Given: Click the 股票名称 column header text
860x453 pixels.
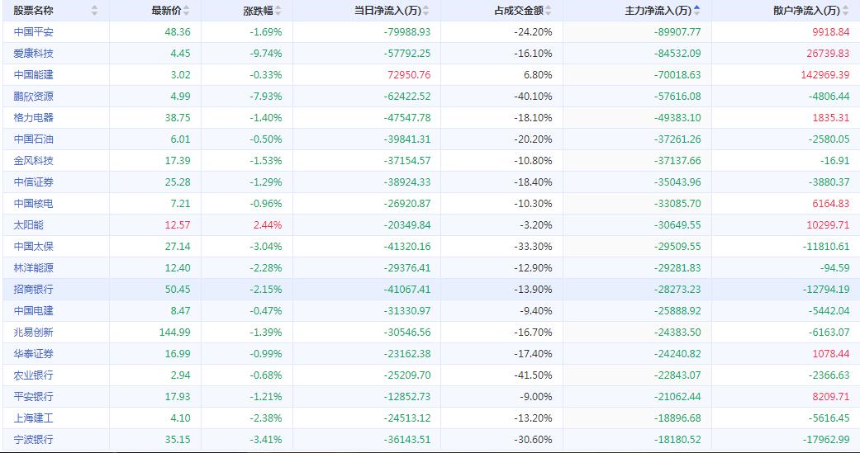Looking at the screenshot, I should [x=33, y=11].
